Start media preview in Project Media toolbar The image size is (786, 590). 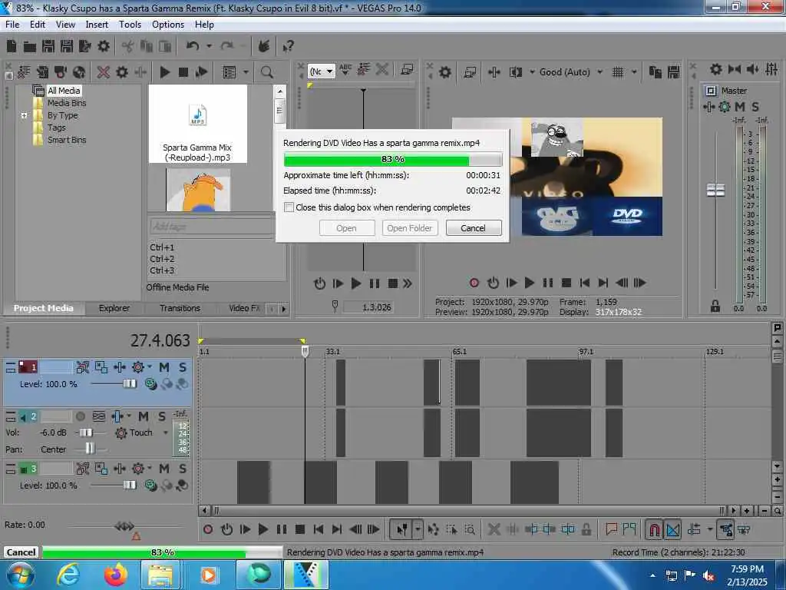pos(164,72)
